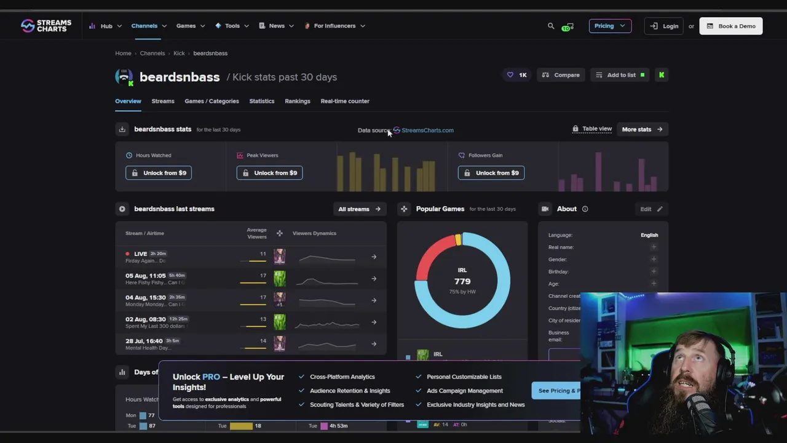Click the play icon beside last streams
Viewport: 787px width, 443px height.
(122, 209)
